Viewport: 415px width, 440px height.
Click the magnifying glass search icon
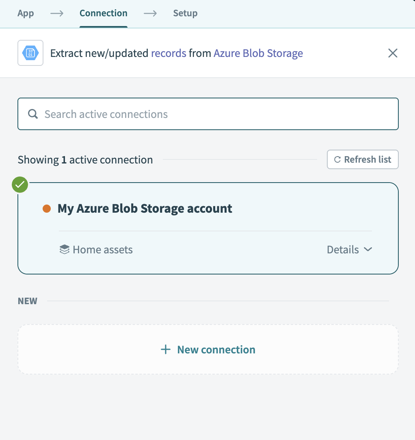pos(32,114)
